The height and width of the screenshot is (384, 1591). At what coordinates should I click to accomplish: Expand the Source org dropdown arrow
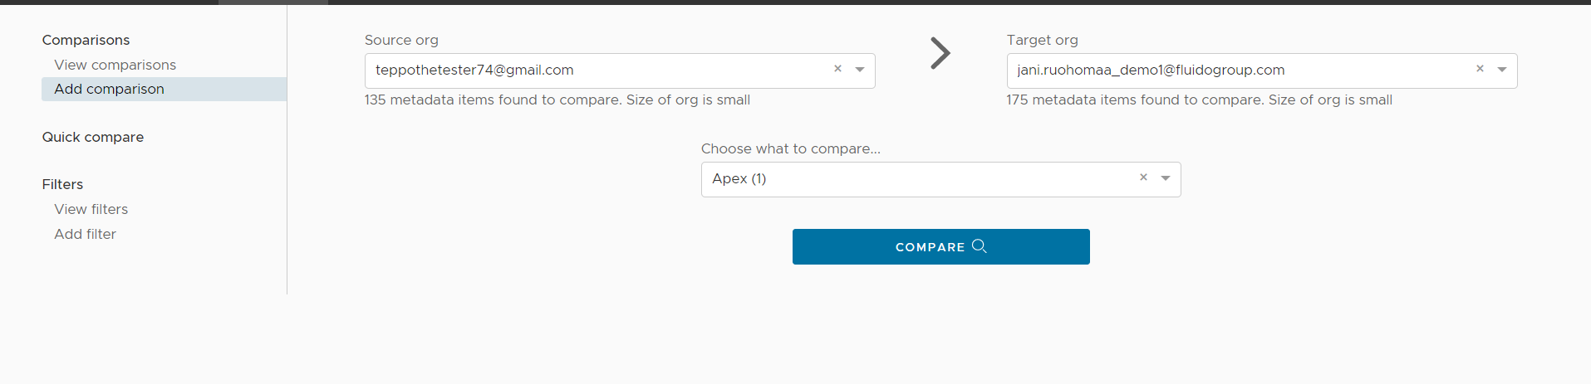[860, 70]
